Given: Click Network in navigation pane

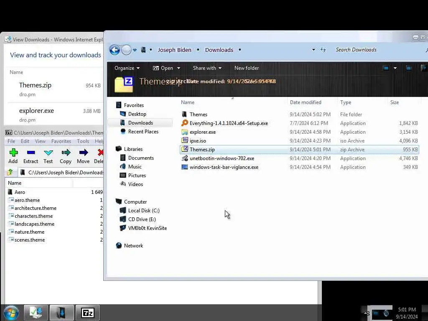Looking at the screenshot, I should tap(133, 245).
